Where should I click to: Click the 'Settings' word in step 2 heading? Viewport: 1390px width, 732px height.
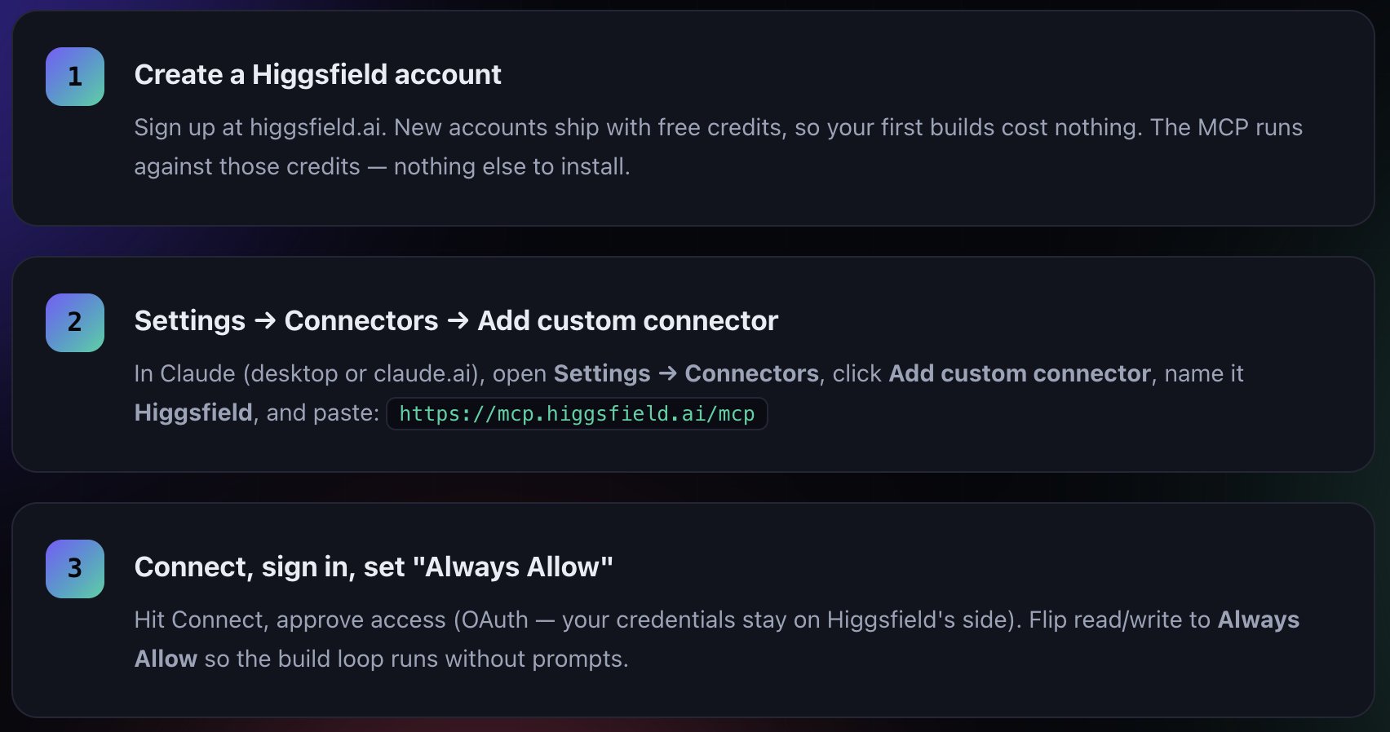pos(190,321)
